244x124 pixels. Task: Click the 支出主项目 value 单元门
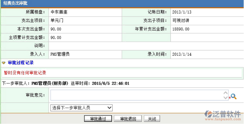(x=57, y=21)
